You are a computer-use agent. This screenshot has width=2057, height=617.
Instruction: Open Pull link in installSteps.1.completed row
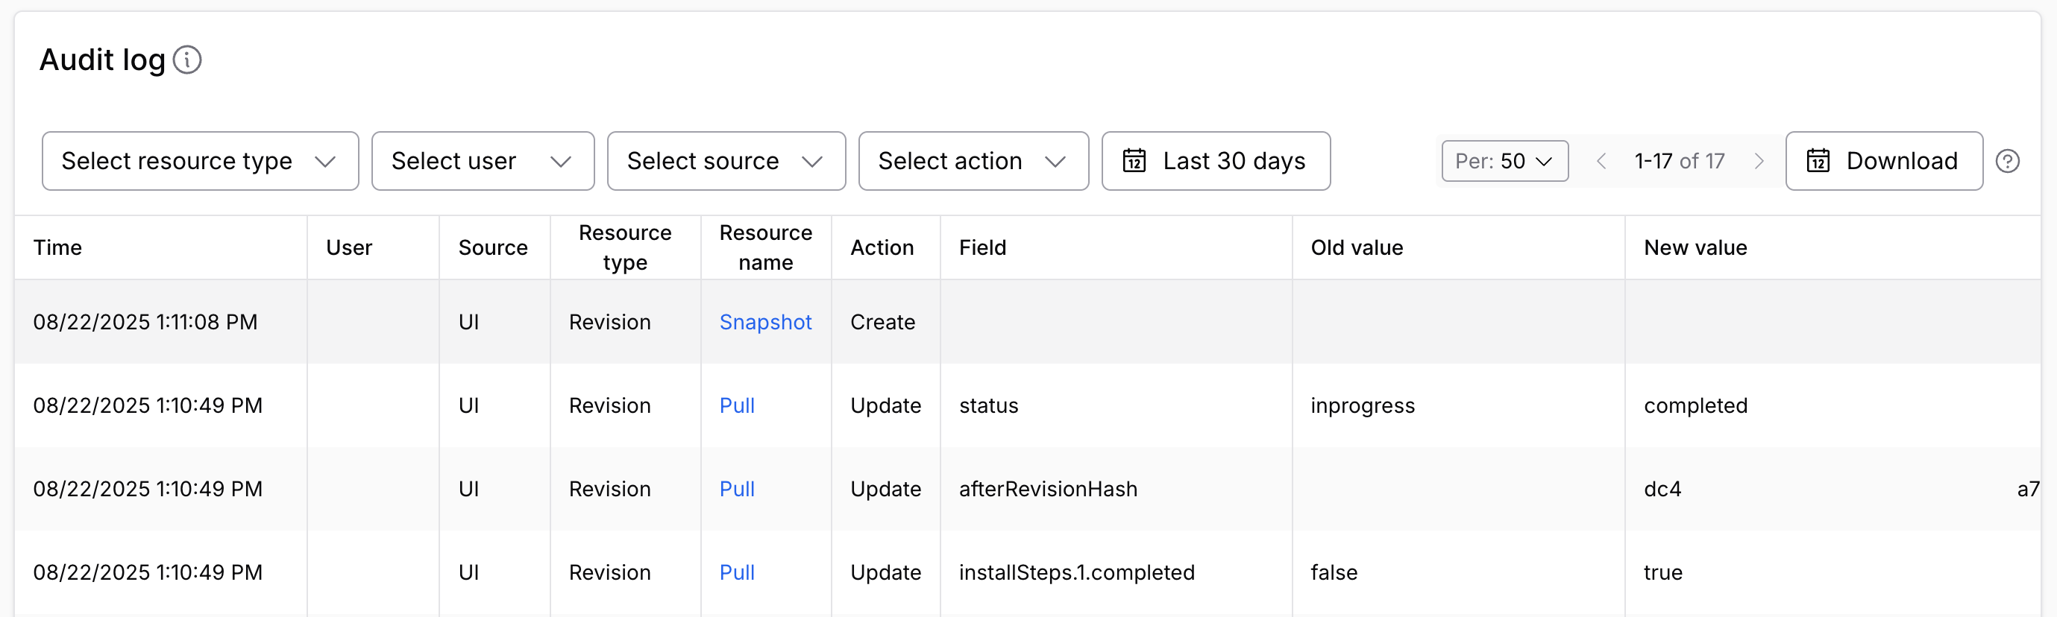736,573
